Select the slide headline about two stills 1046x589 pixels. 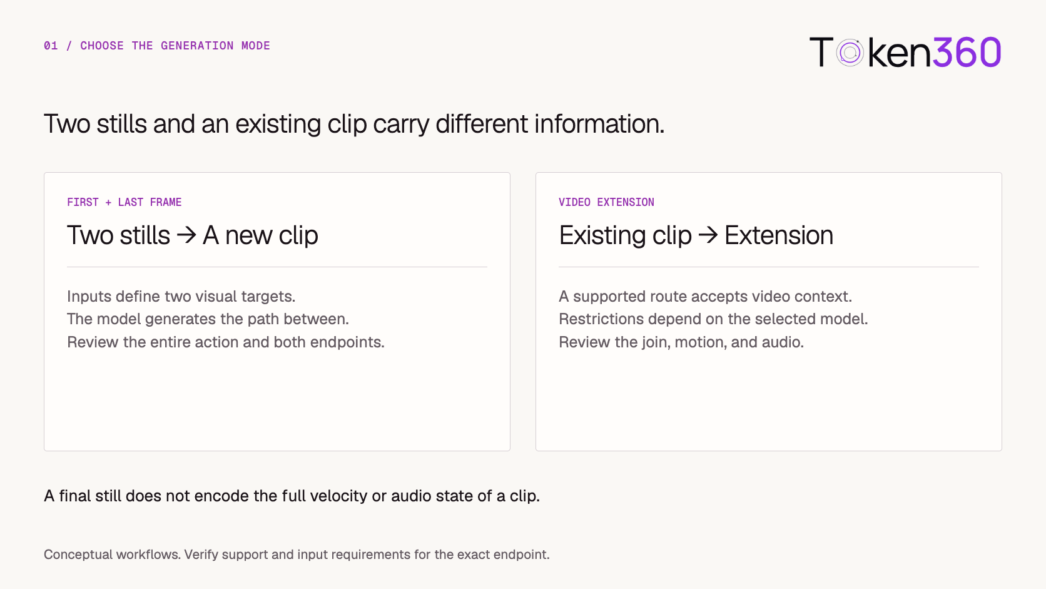pos(354,124)
